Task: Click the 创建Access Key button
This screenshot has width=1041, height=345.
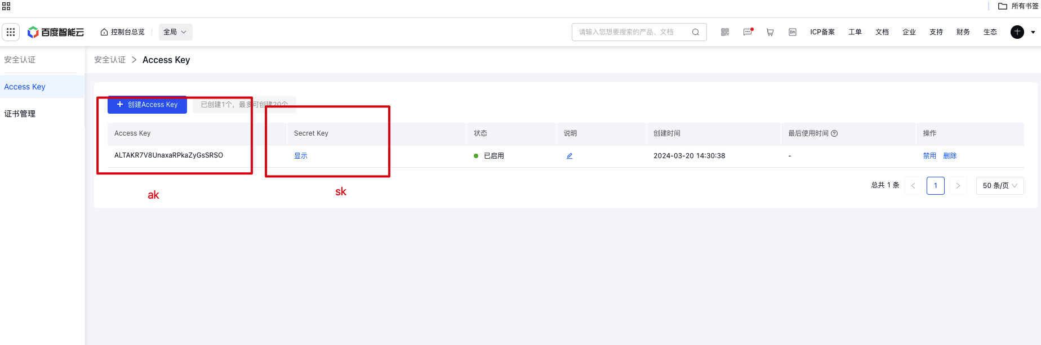Action: click(147, 105)
